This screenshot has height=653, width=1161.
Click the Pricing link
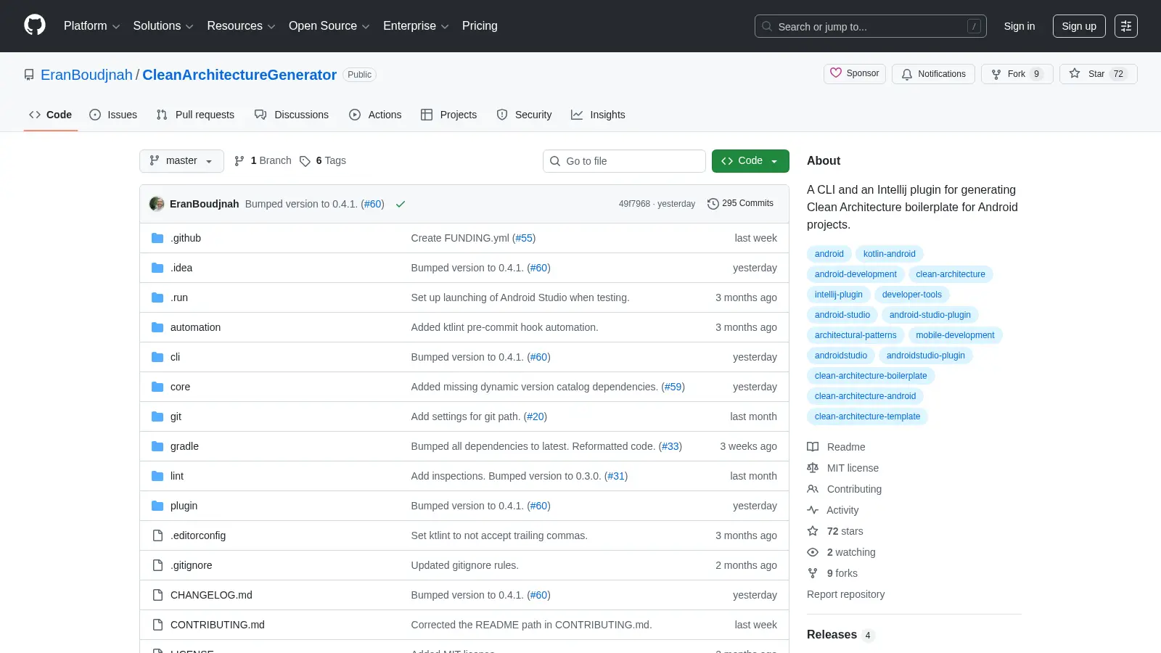[x=480, y=26]
